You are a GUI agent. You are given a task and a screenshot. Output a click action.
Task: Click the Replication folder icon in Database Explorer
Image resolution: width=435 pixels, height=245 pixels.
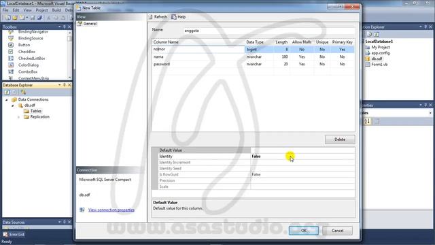pos(27,117)
